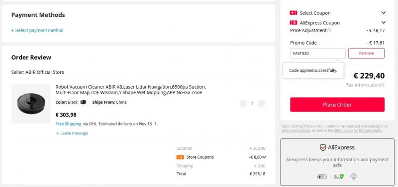Select the Black color swatch
This screenshot has width=398, height=187.
tap(83, 102)
